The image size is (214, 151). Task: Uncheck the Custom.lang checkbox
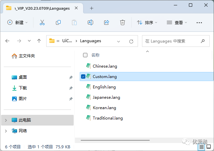(x=83, y=77)
